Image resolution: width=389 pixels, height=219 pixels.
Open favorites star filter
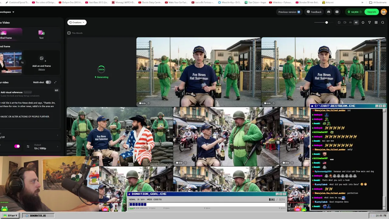click(x=363, y=23)
